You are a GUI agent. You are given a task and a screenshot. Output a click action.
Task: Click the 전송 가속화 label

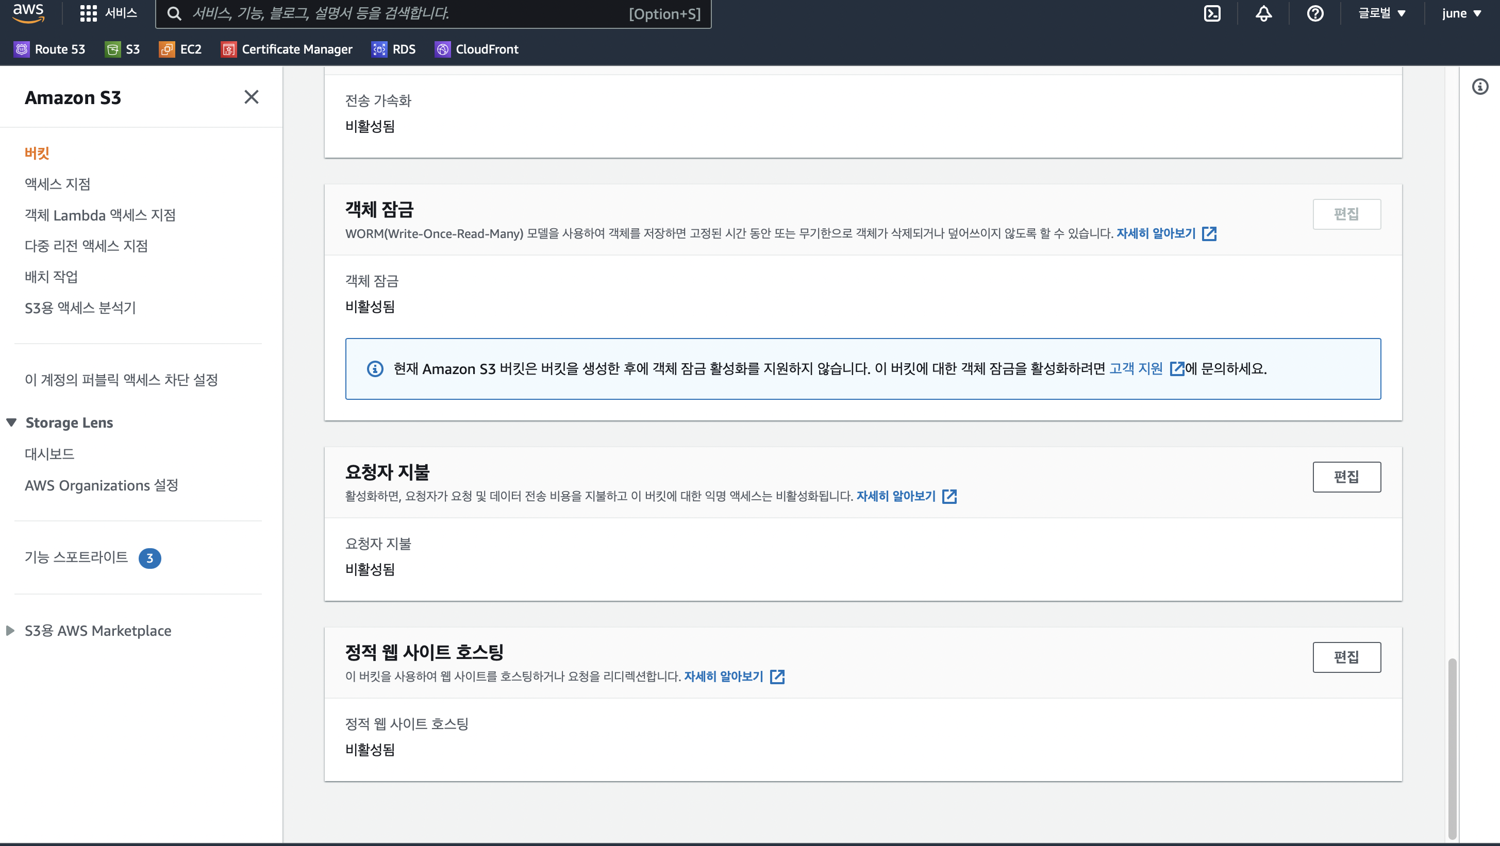point(378,100)
